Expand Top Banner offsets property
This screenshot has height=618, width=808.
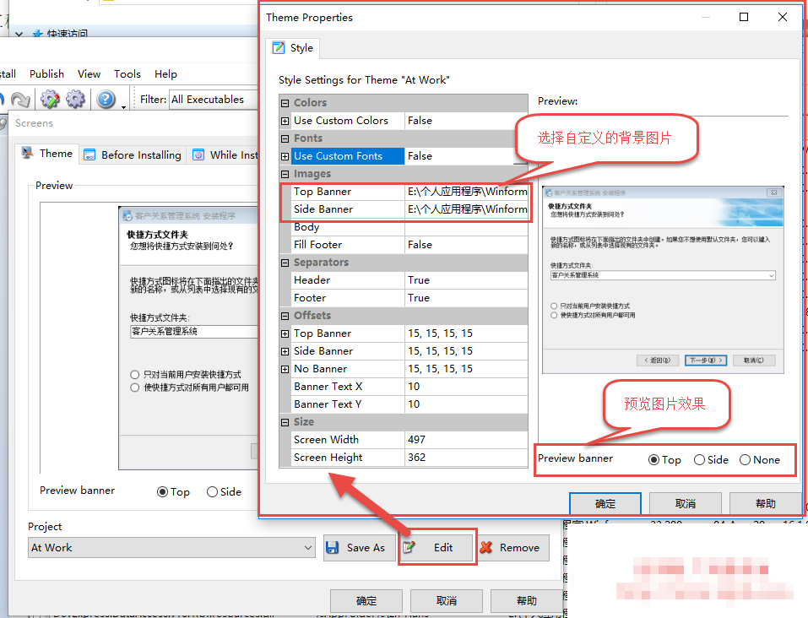[x=285, y=334]
